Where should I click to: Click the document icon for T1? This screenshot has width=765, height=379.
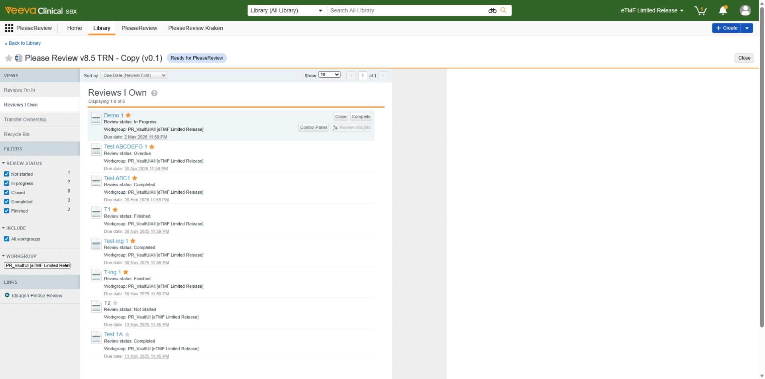pyautogui.click(x=96, y=212)
